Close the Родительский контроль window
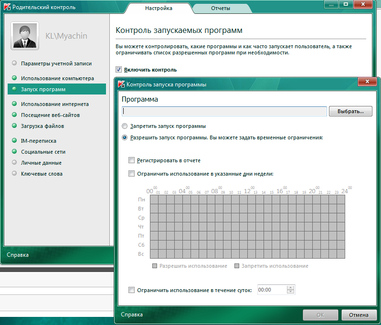The width and height of the screenshot is (381, 325). 363,4
